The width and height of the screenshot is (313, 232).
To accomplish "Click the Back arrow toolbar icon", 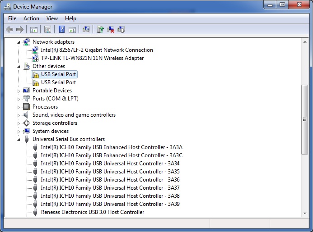I will (x=9, y=30).
